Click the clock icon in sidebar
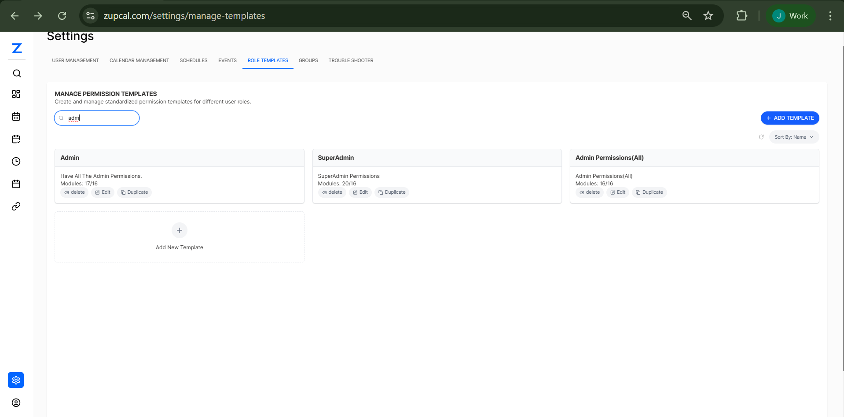Image resolution: width=844 pixels, height=417 pixels. (x=16, y=162)
